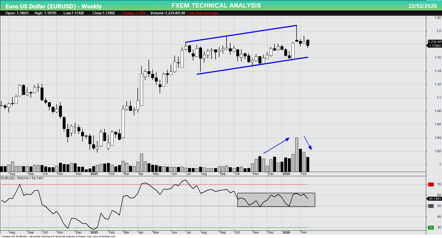Select the green 30 RSI level marker
Viewport: 442px width, 238px height.
coord(431,227)
